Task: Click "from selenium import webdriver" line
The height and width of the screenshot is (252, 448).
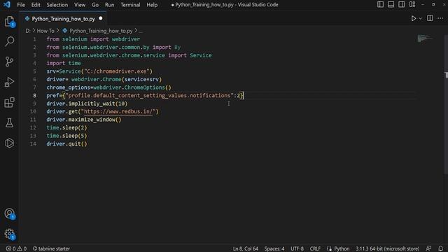Action: coord(93,39)
